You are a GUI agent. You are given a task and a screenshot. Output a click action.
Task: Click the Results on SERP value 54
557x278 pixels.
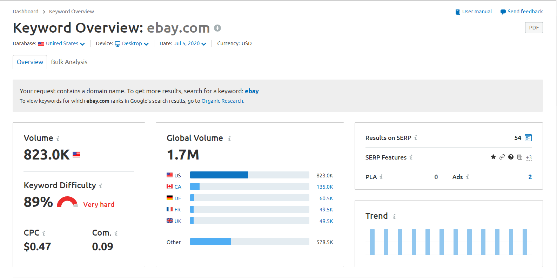(x=518, y=138)
